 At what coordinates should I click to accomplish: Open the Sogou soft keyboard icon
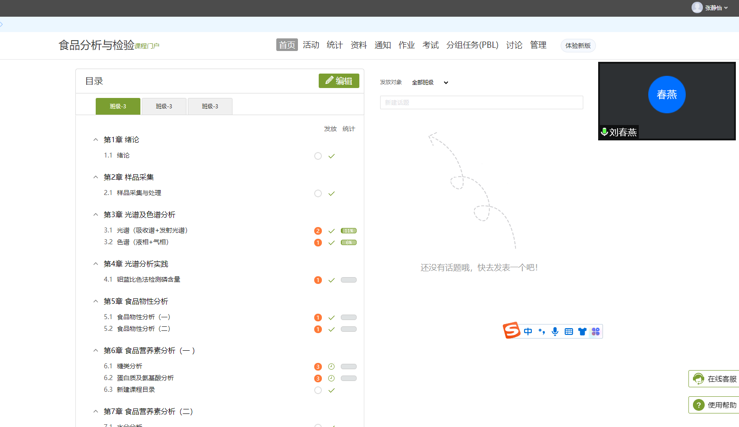point(569,332)
